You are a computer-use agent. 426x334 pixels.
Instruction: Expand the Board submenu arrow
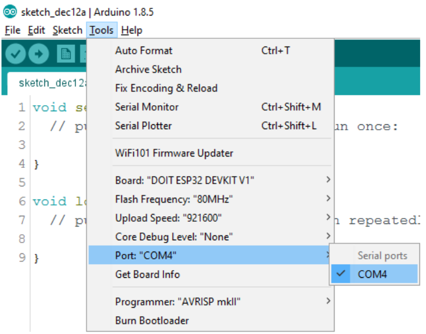coord(327,180)
